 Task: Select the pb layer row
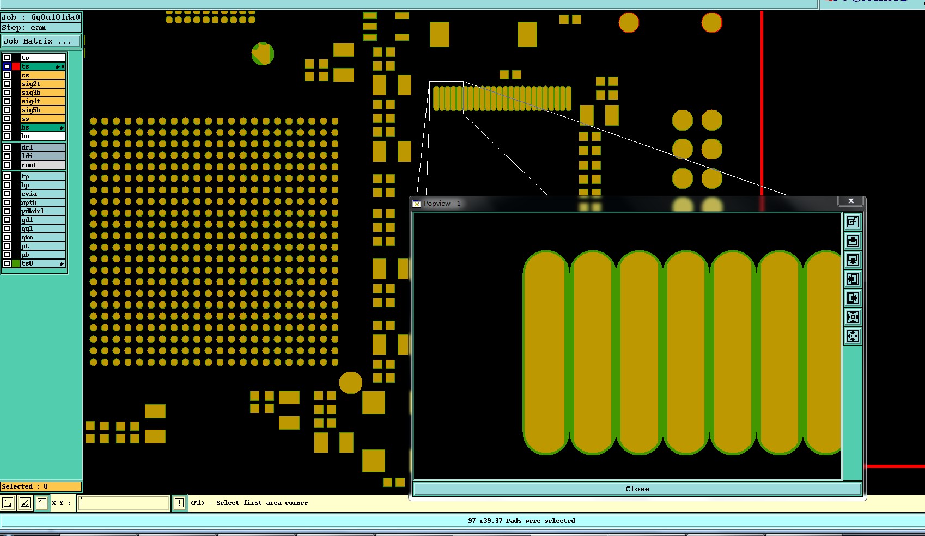pos(42,255)
